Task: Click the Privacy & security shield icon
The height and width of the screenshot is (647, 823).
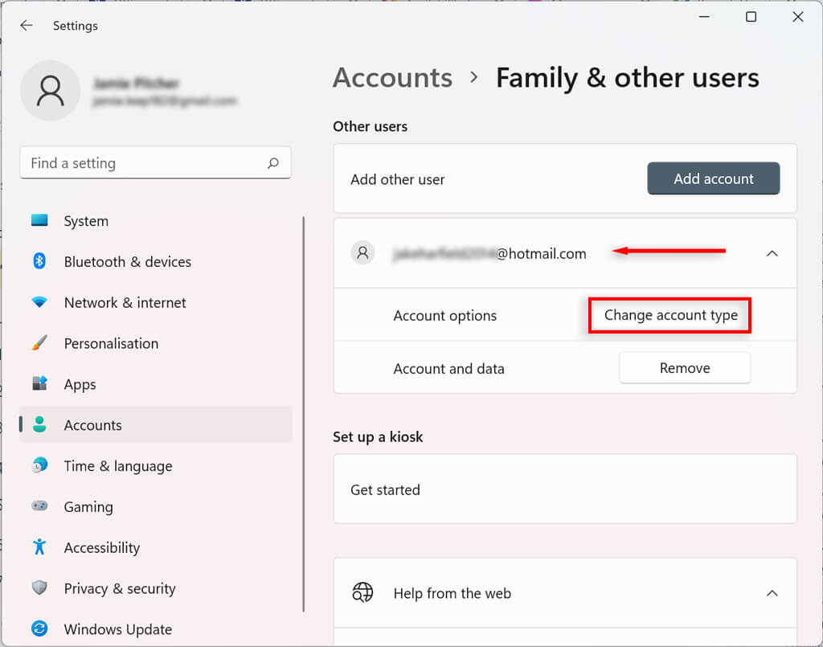Action: pyautogui.click(x=39, y=588)
